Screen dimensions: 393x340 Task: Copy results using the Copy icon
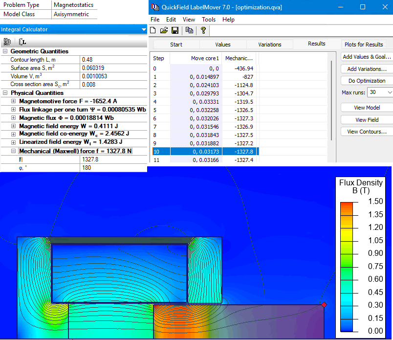pyautogui.click(x=189, y=31)
